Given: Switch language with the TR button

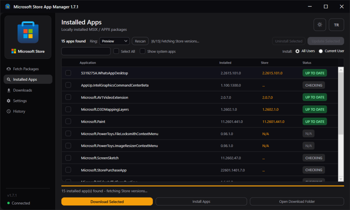Looking at the screenshot, I should pyautogui.click(x=336, y=25).
